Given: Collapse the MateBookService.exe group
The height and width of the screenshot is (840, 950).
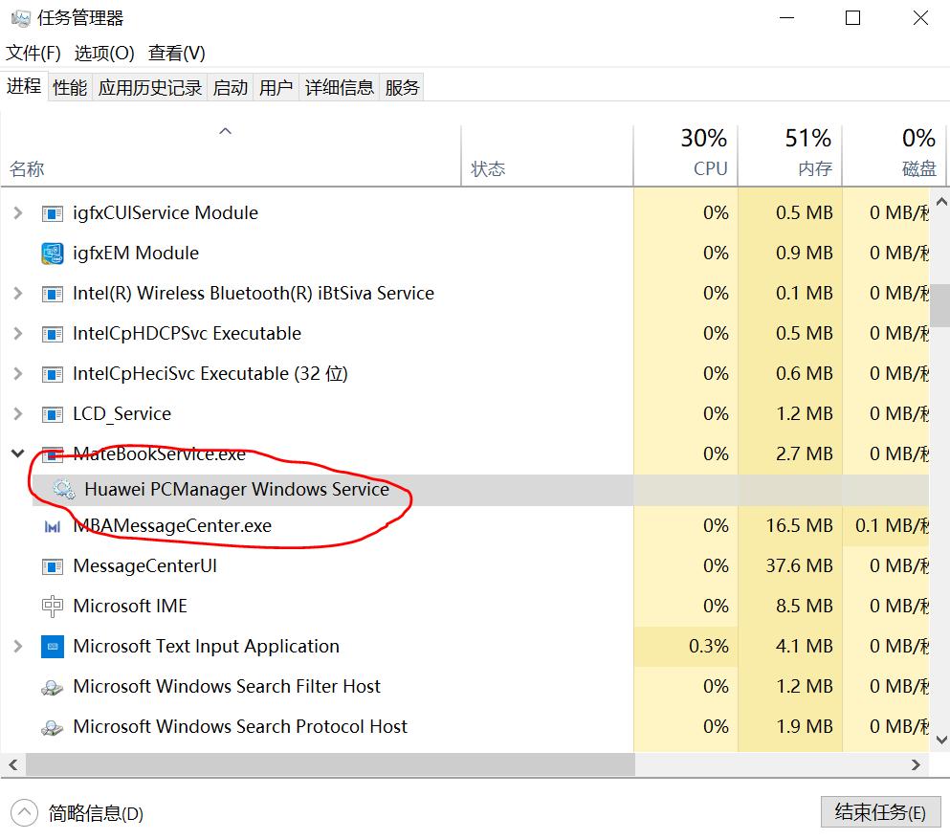Looking at the screenshot, I should [x=18, y=453].
